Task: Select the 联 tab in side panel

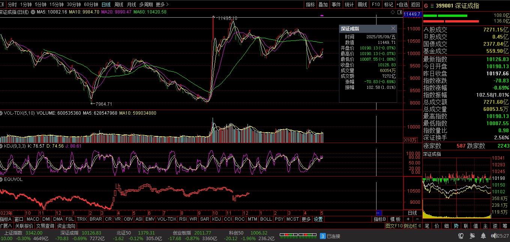Action: tap(465, 226)
